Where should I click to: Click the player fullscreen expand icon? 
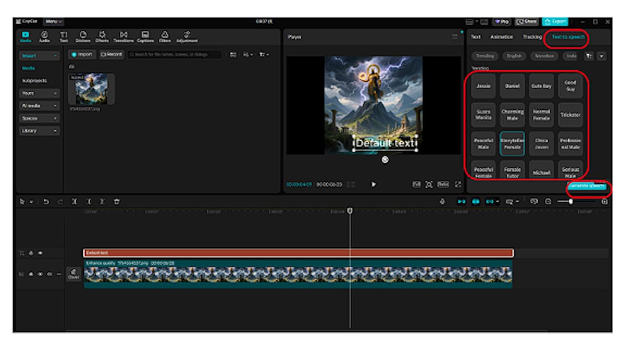458,184
